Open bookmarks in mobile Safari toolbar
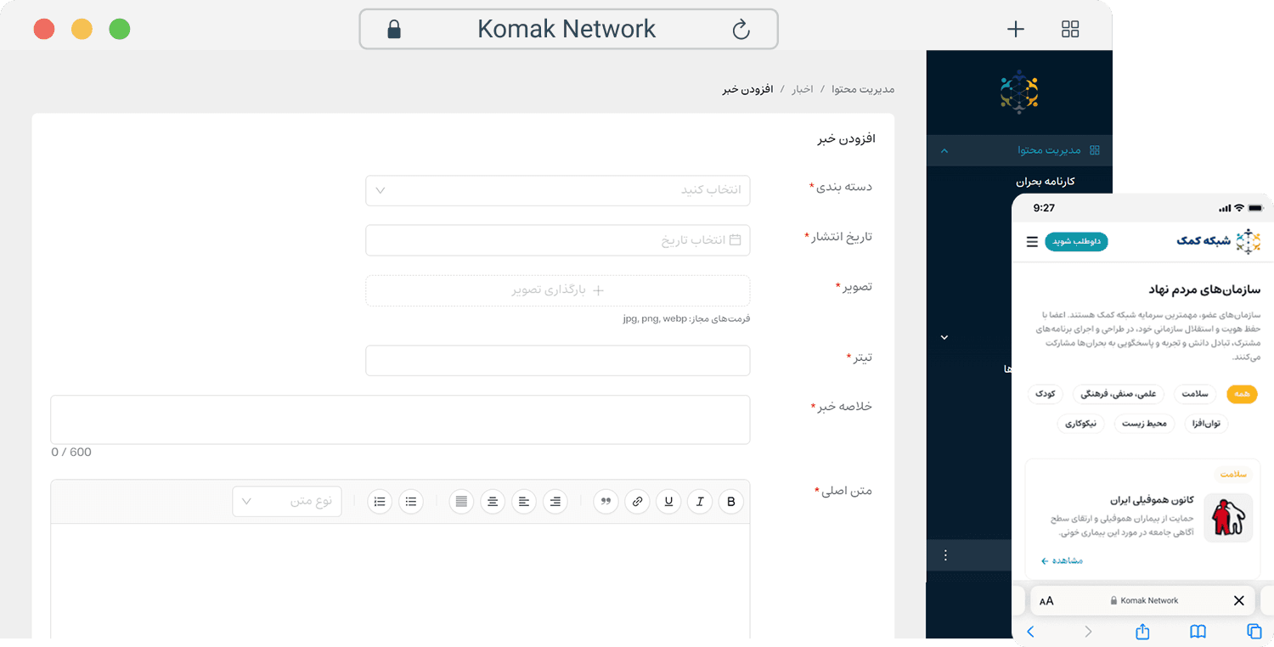Screen dimensions: 1274x647 (x=1198, y=631)
